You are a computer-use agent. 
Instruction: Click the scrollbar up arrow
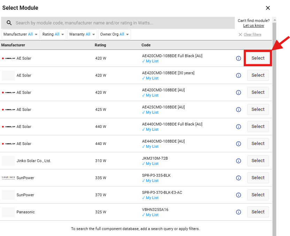[x=275, y=20]
